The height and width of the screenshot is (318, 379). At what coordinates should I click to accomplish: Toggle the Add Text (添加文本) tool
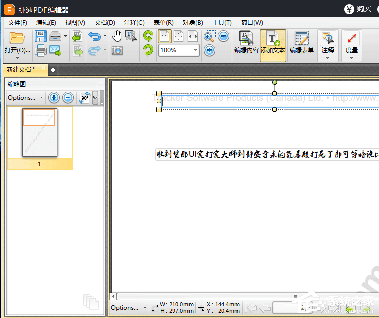tap(273, 45)
